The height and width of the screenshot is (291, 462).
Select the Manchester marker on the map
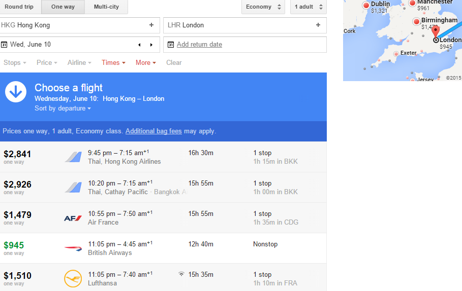(412, 3)
